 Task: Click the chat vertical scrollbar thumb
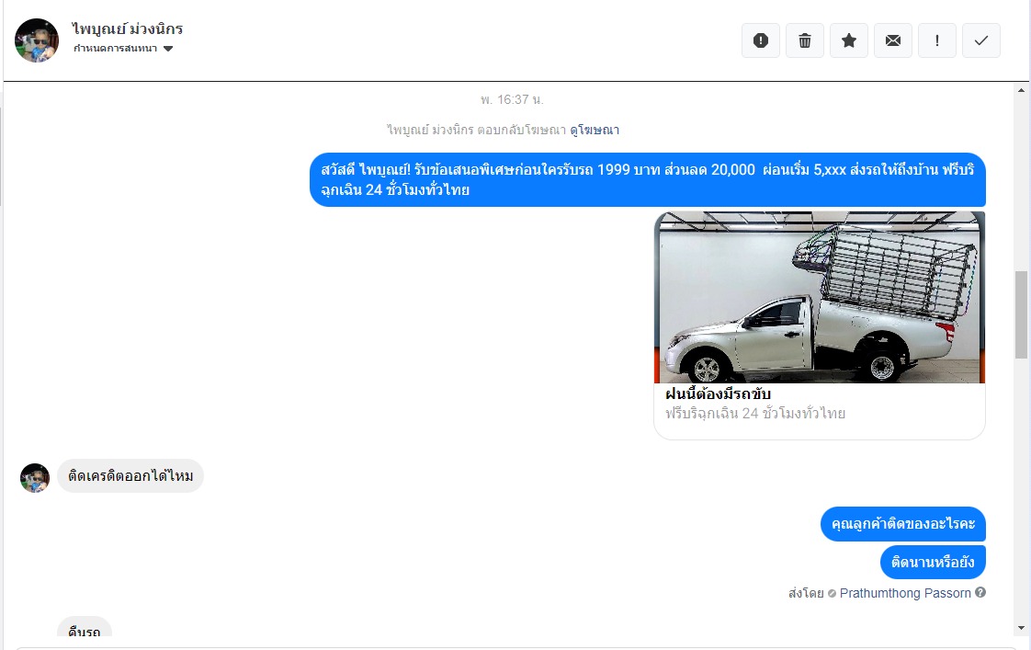click(1021, 314)
